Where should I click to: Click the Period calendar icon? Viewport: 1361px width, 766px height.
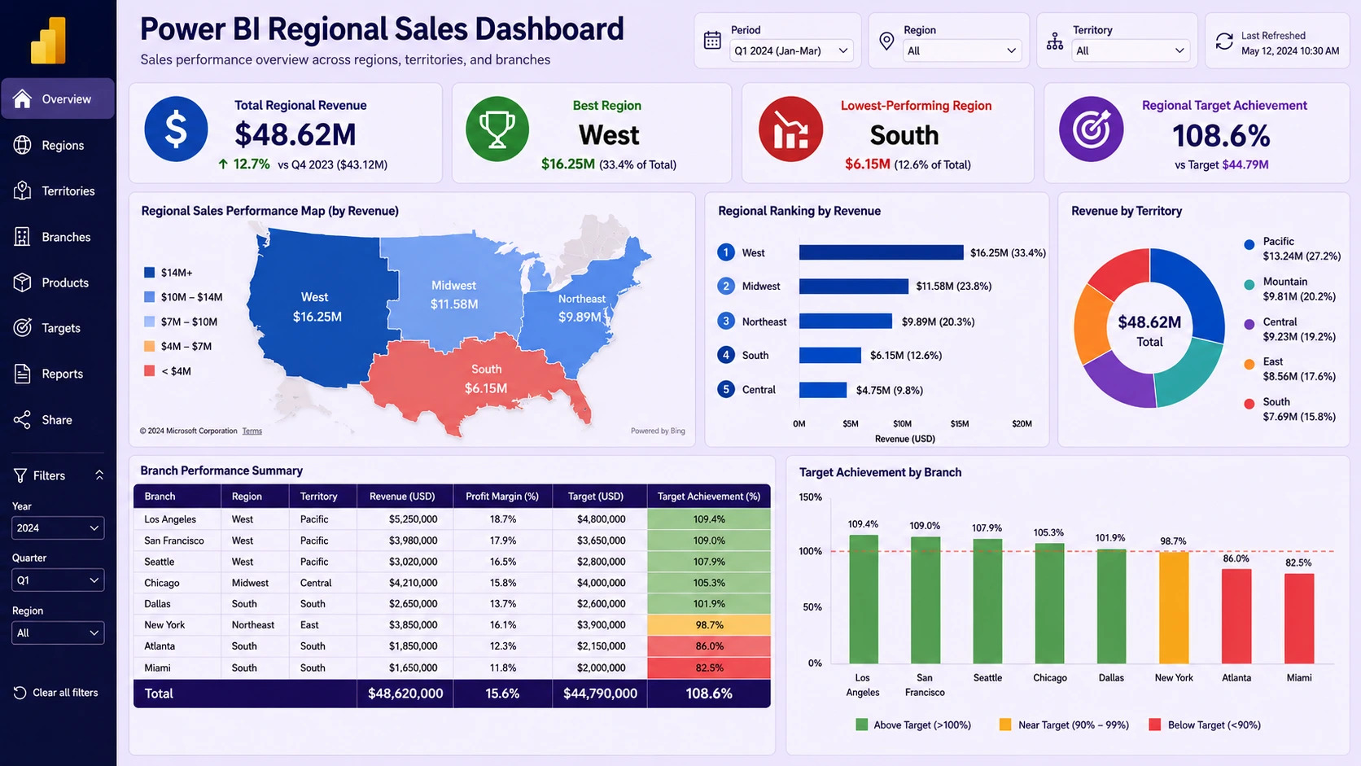click(x=712, y=40)
